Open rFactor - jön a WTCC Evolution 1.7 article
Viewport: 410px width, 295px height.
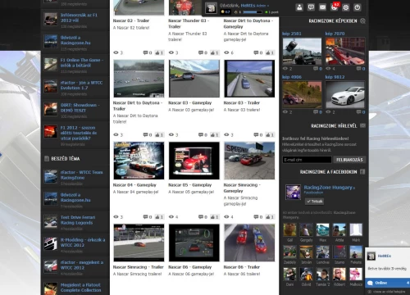tap(81, 85)
